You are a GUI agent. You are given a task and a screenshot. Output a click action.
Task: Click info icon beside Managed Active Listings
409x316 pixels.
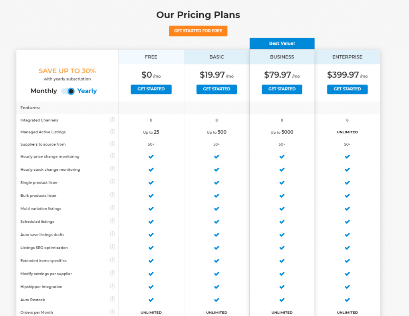pyautogui.click(x=112, y=132)
